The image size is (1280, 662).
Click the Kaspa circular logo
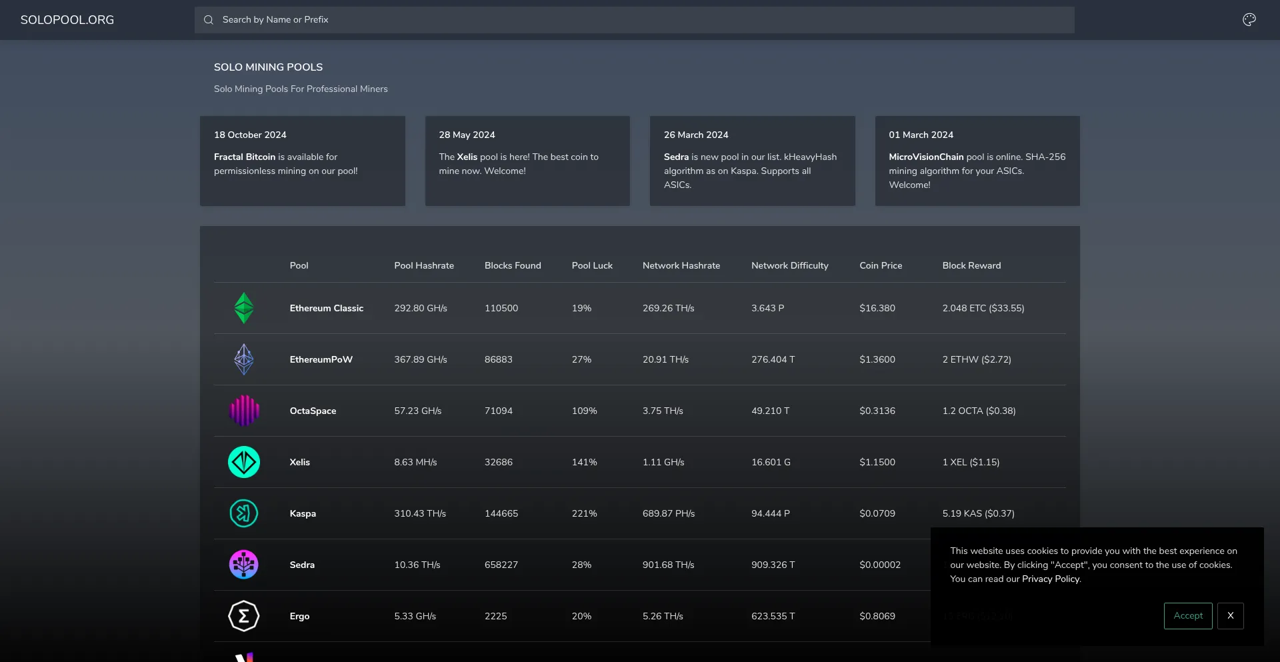pos(243,513)
